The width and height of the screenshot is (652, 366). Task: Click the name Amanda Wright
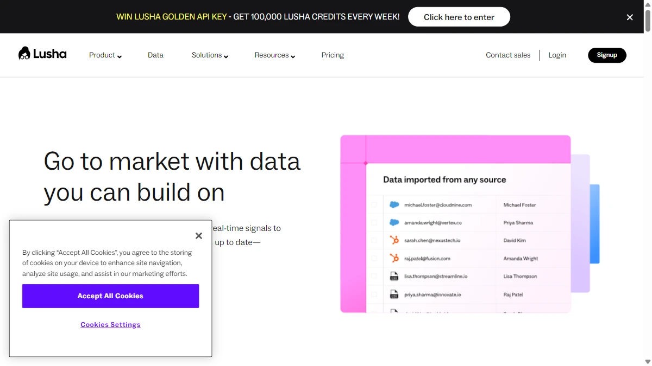tap(521, 259)
